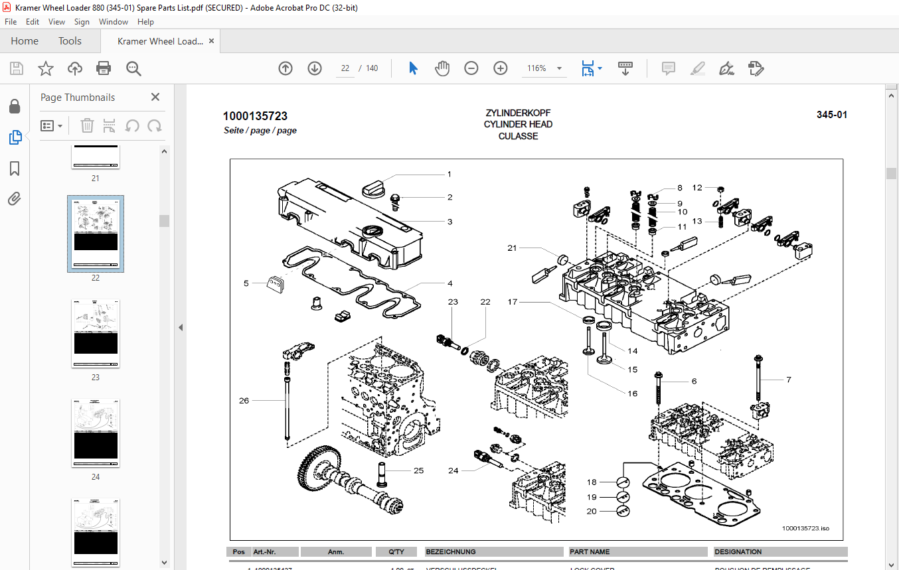
Task: Open the Bookmarks panel icon
Action: (15, 169)
